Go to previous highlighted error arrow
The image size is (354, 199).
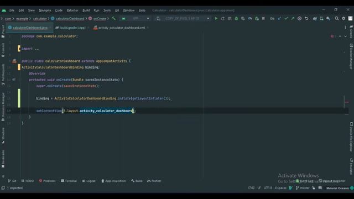340,36
